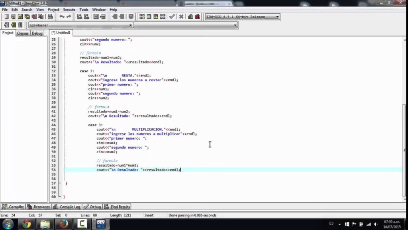
Task: Collapse the code fold marker at line 57
Action: pyautogui.click(x=60, y=183)
